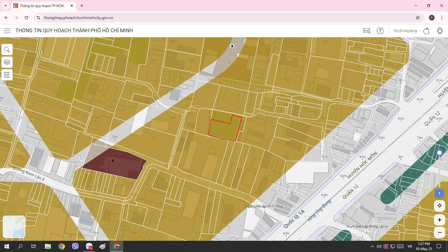Expand the browser tab search dropdown
This screenshot has height=252, width=448.
(x=5, y=6)
